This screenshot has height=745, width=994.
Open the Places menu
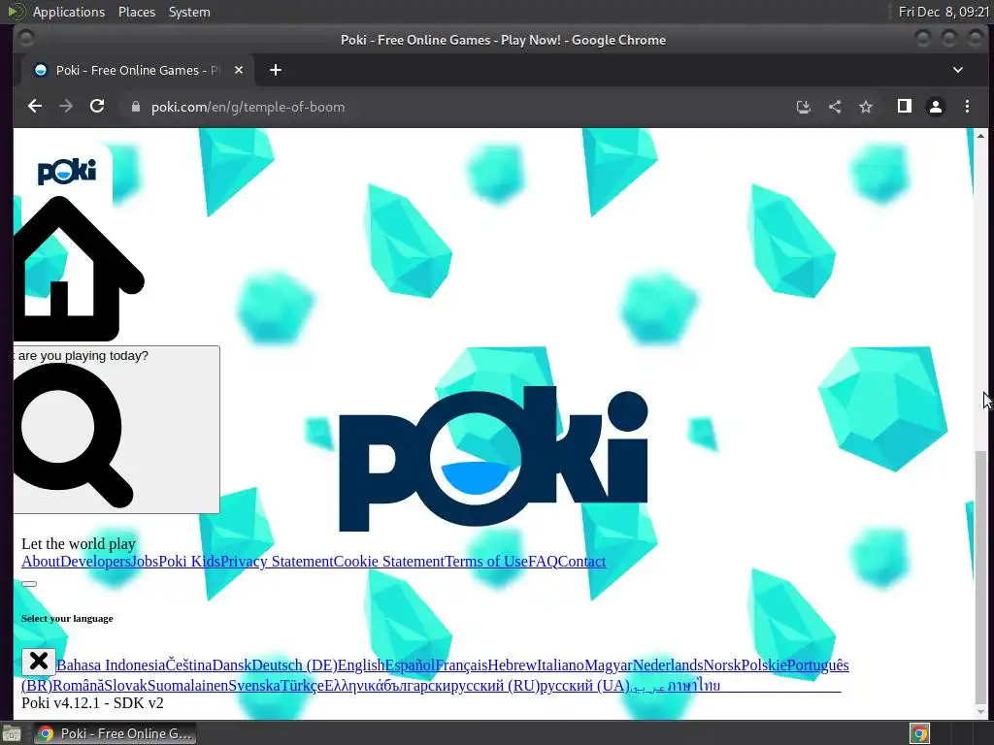[136, 12]
